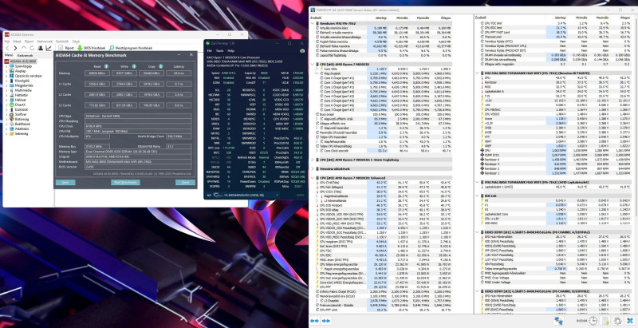Expand the Kiszolgáló tree node
This screenshot has height=328, width=638.
coord(6,81)
